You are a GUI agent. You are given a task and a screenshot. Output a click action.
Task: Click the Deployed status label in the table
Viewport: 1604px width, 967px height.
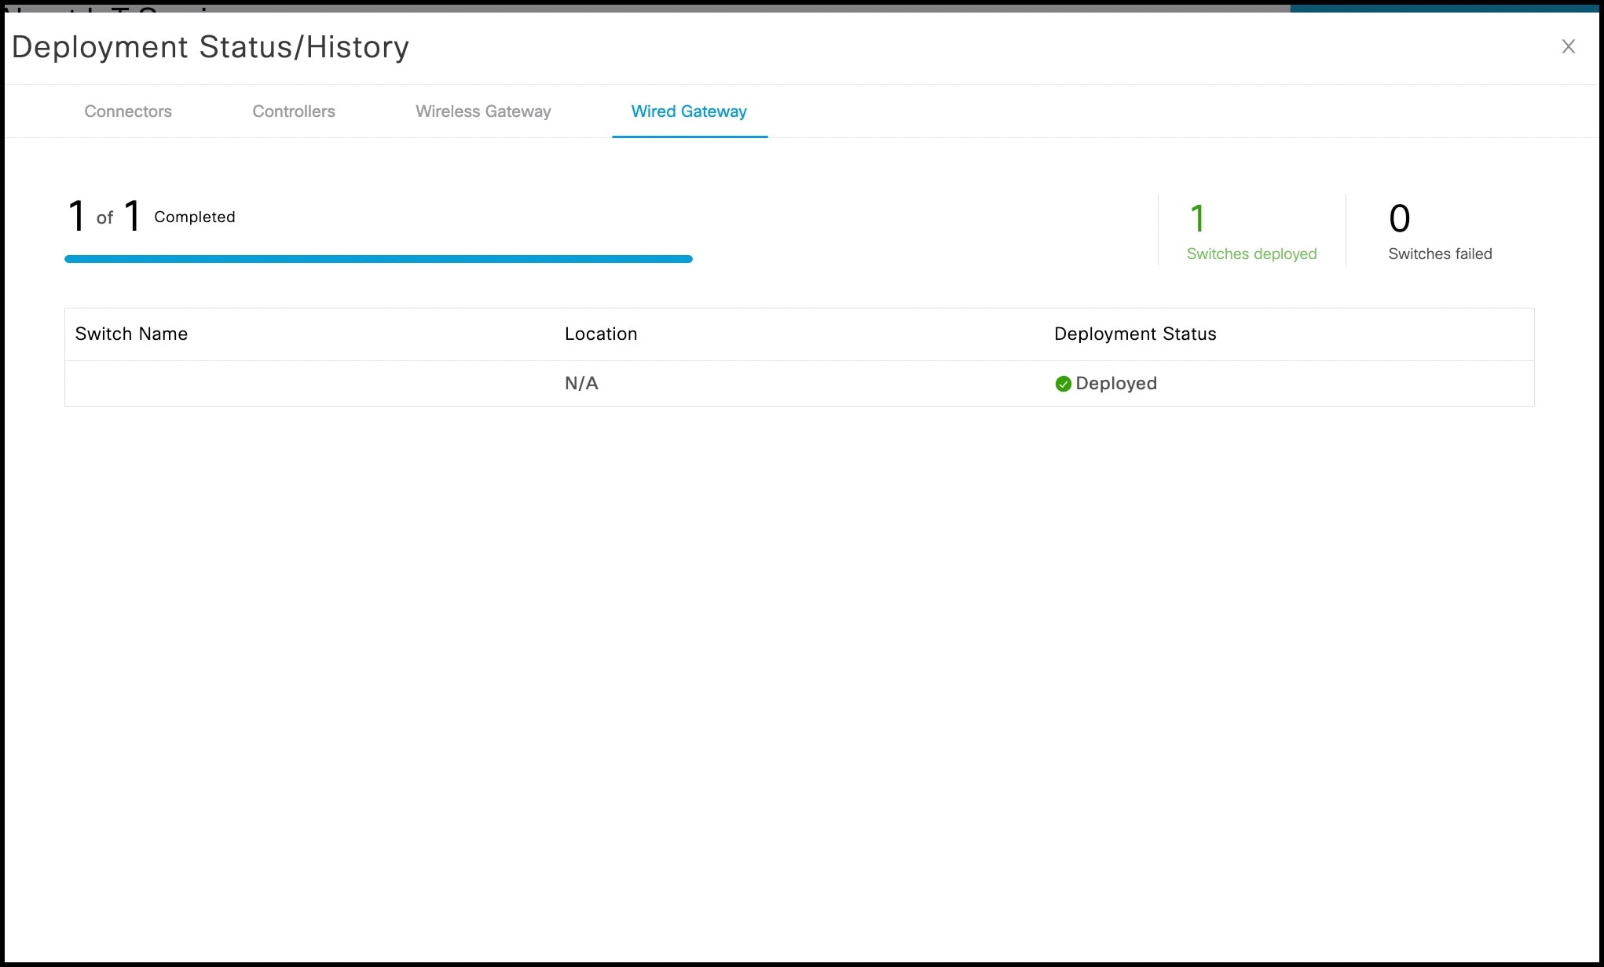1116,384
